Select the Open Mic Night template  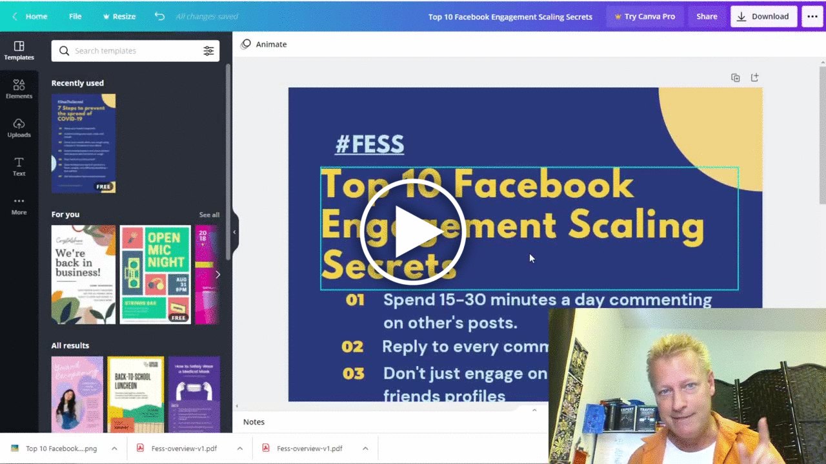[x=156, y=275]
